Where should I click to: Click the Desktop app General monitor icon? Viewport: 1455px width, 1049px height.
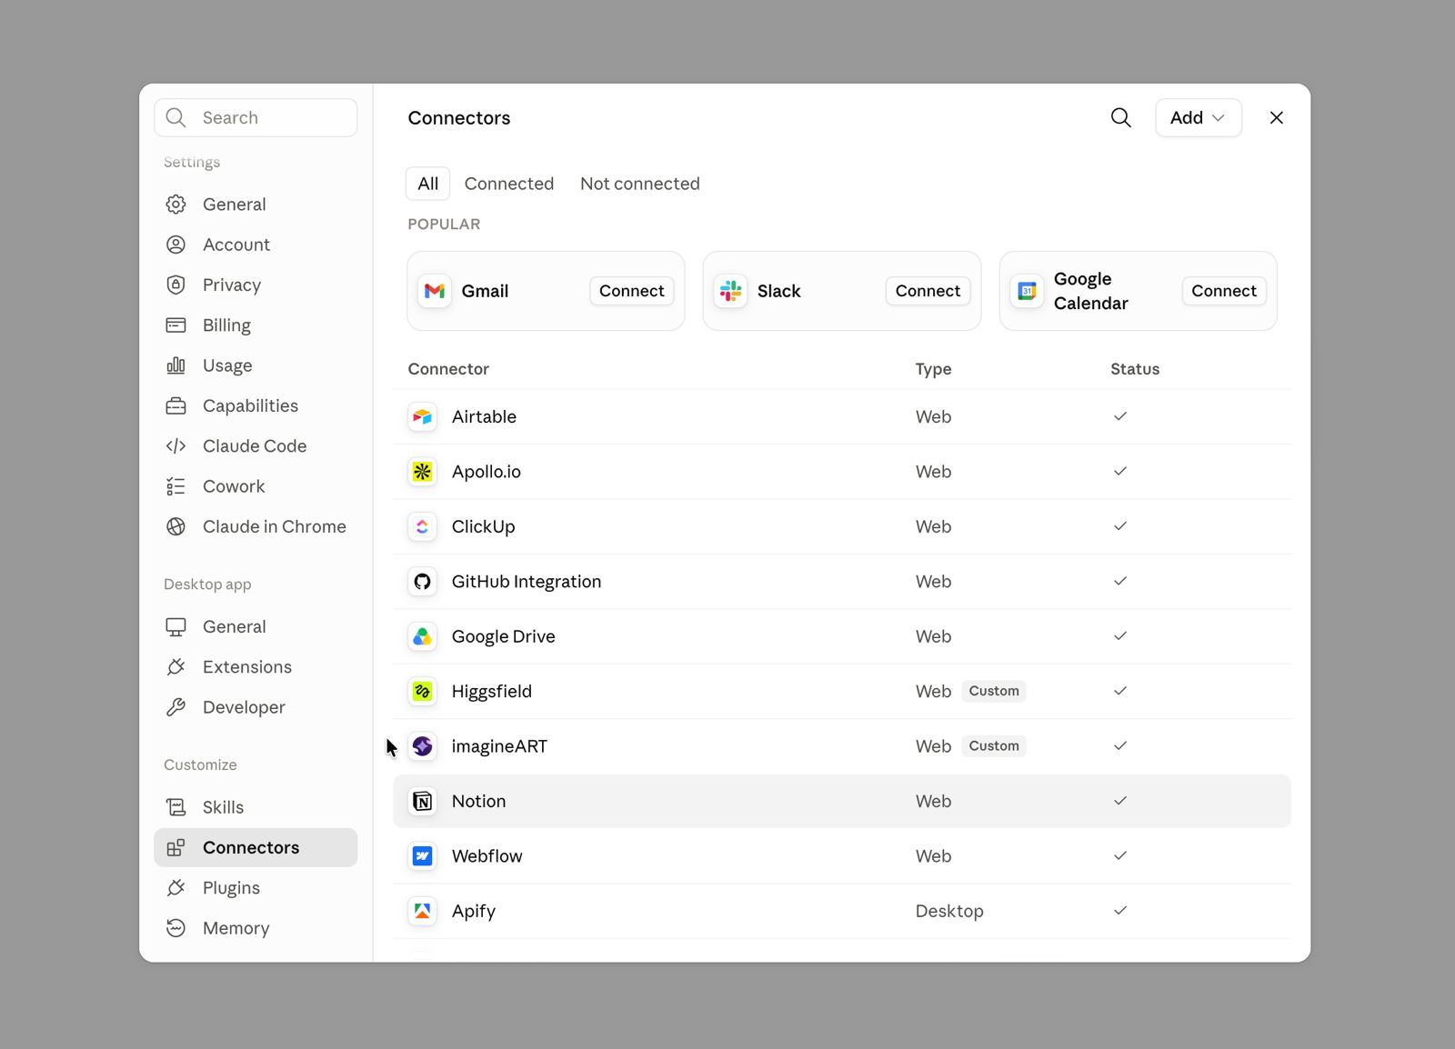tap(176, 627)
